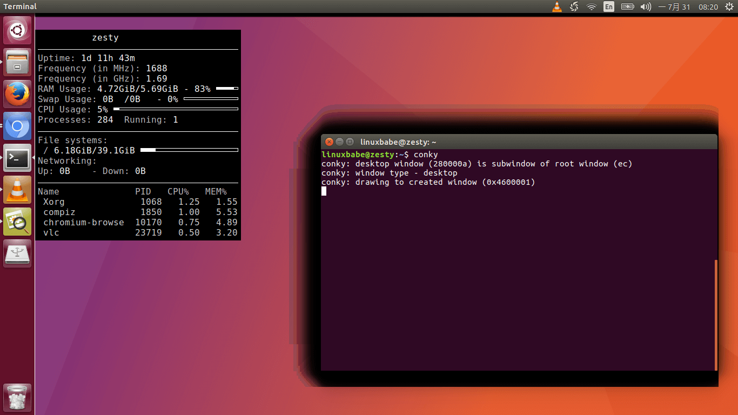Image resolution: width=738 pixels, height=415 pixels.
Task: Open the swirl indicator in top panel
Action: point(574,7)
